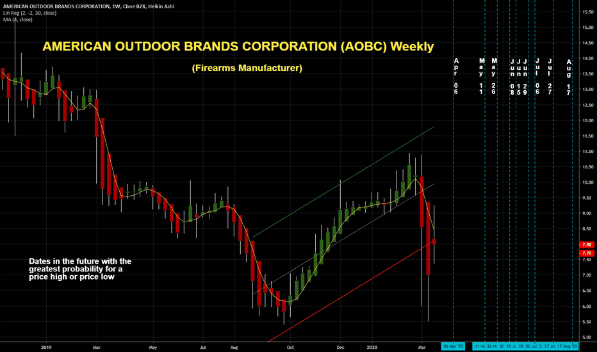
Task: Select the vertical Aug 17 date label
Action: tap(568, 77)
